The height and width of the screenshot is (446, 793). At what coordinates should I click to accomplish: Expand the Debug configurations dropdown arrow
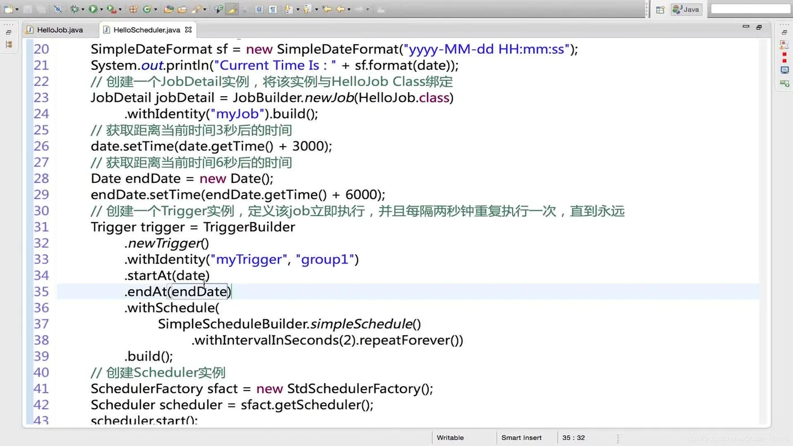83,10
